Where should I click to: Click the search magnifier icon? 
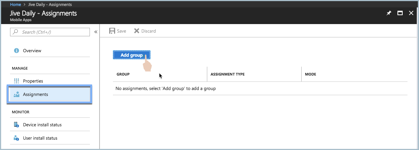(16, 32)
